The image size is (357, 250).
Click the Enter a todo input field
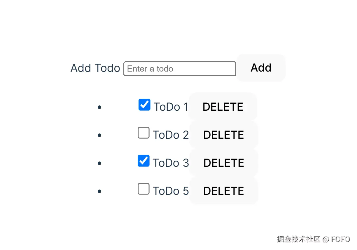[x=179, y=69]
